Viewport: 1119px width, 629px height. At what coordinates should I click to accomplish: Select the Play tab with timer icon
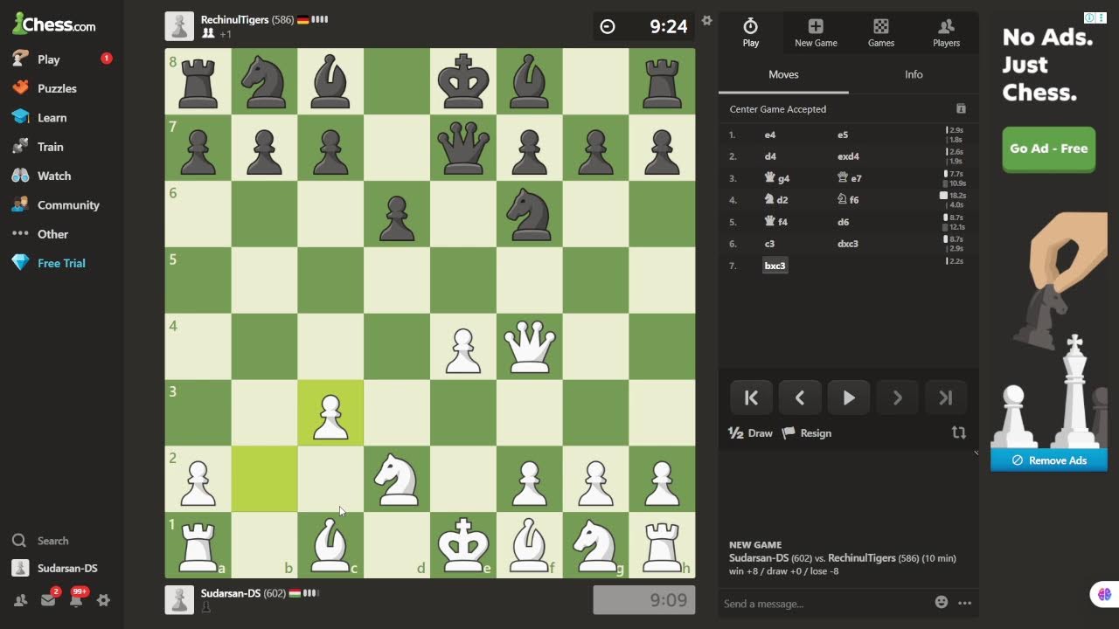pyautogui.click(x=751, y=33)
